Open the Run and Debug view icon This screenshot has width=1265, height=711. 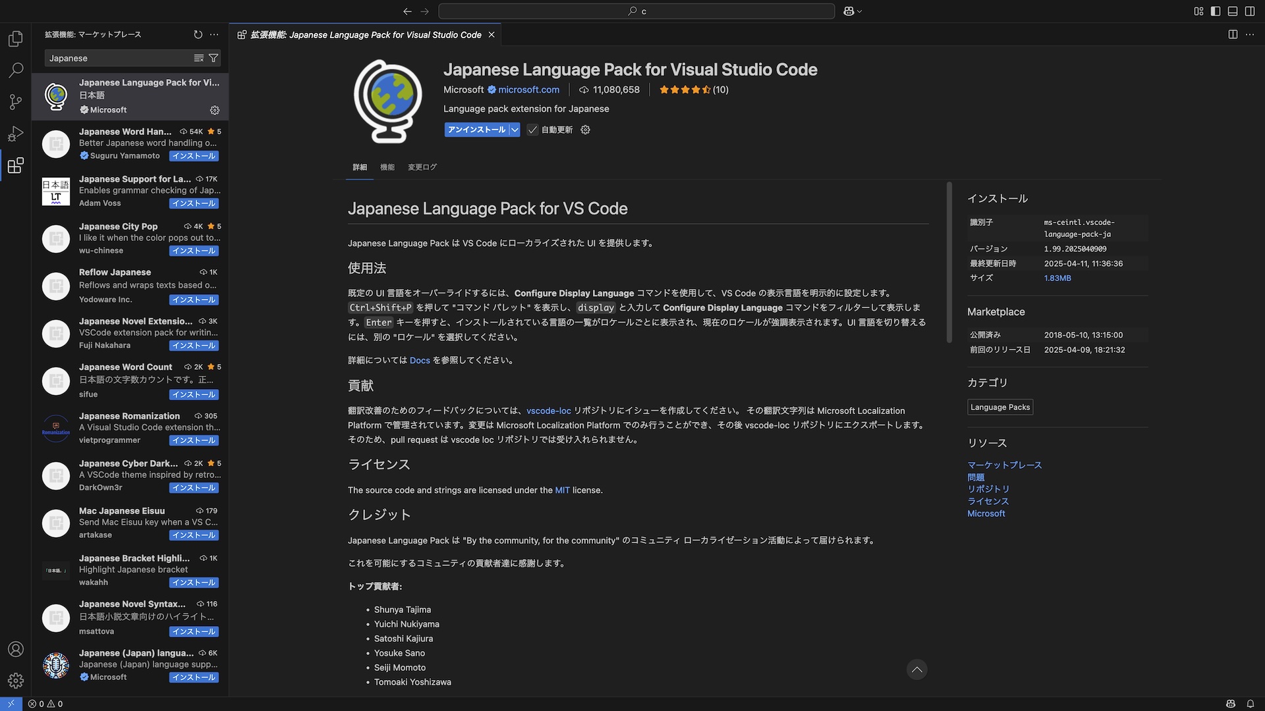16,134
